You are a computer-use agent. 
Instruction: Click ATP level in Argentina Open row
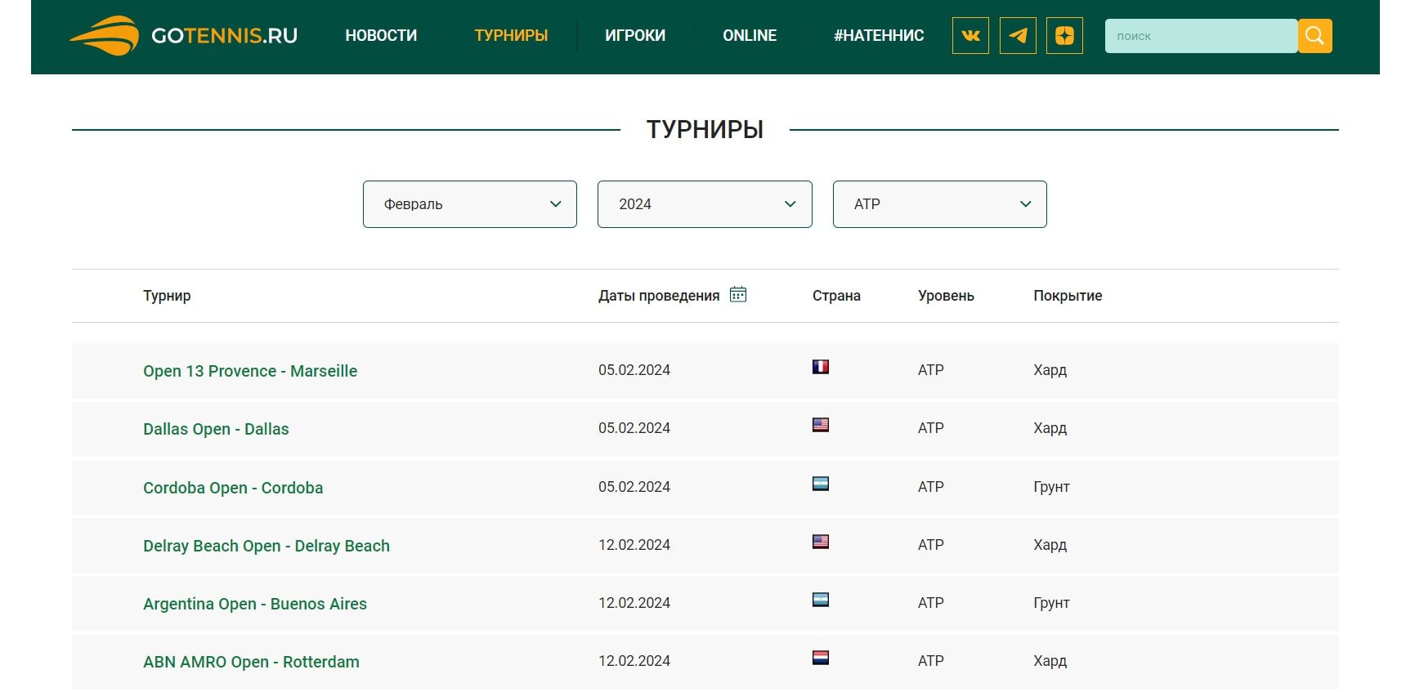pos(931,603)
